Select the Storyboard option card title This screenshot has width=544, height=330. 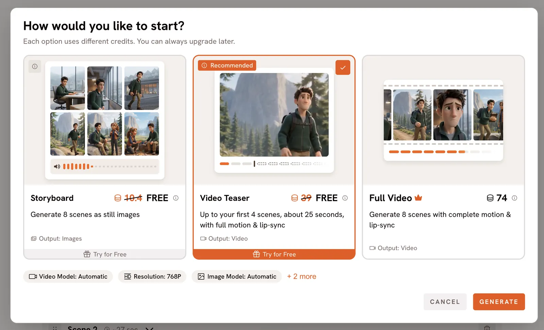click(x=52, y=198)
